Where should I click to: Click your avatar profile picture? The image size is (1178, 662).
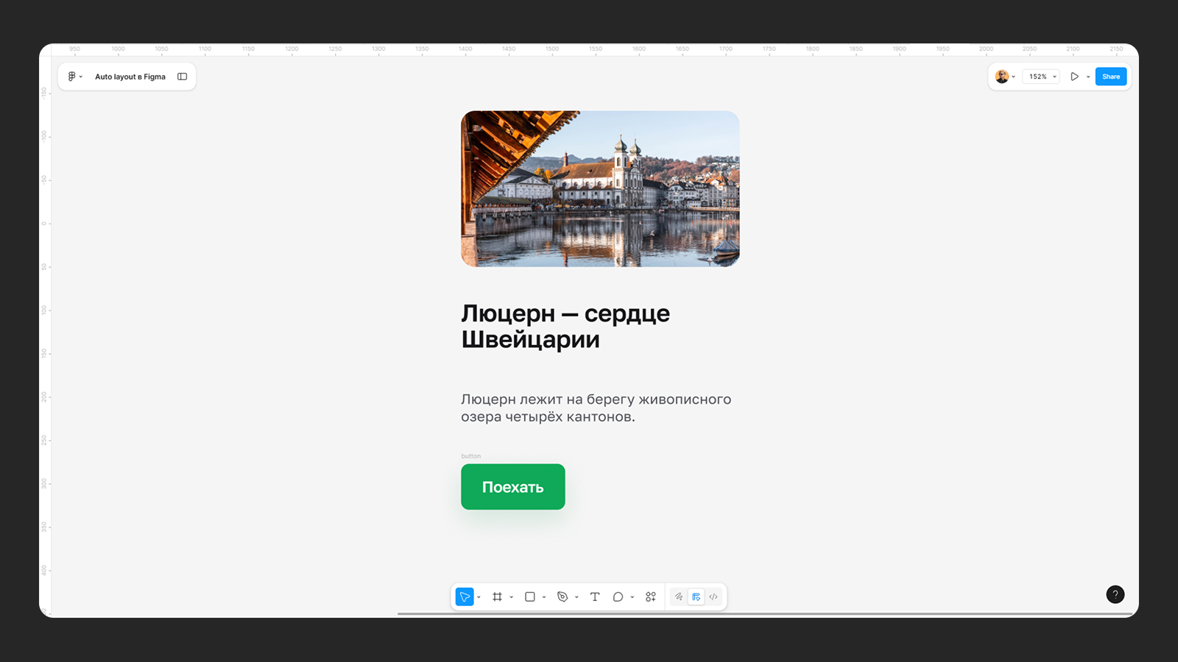pyautogui.click(x=1001, y=76)
